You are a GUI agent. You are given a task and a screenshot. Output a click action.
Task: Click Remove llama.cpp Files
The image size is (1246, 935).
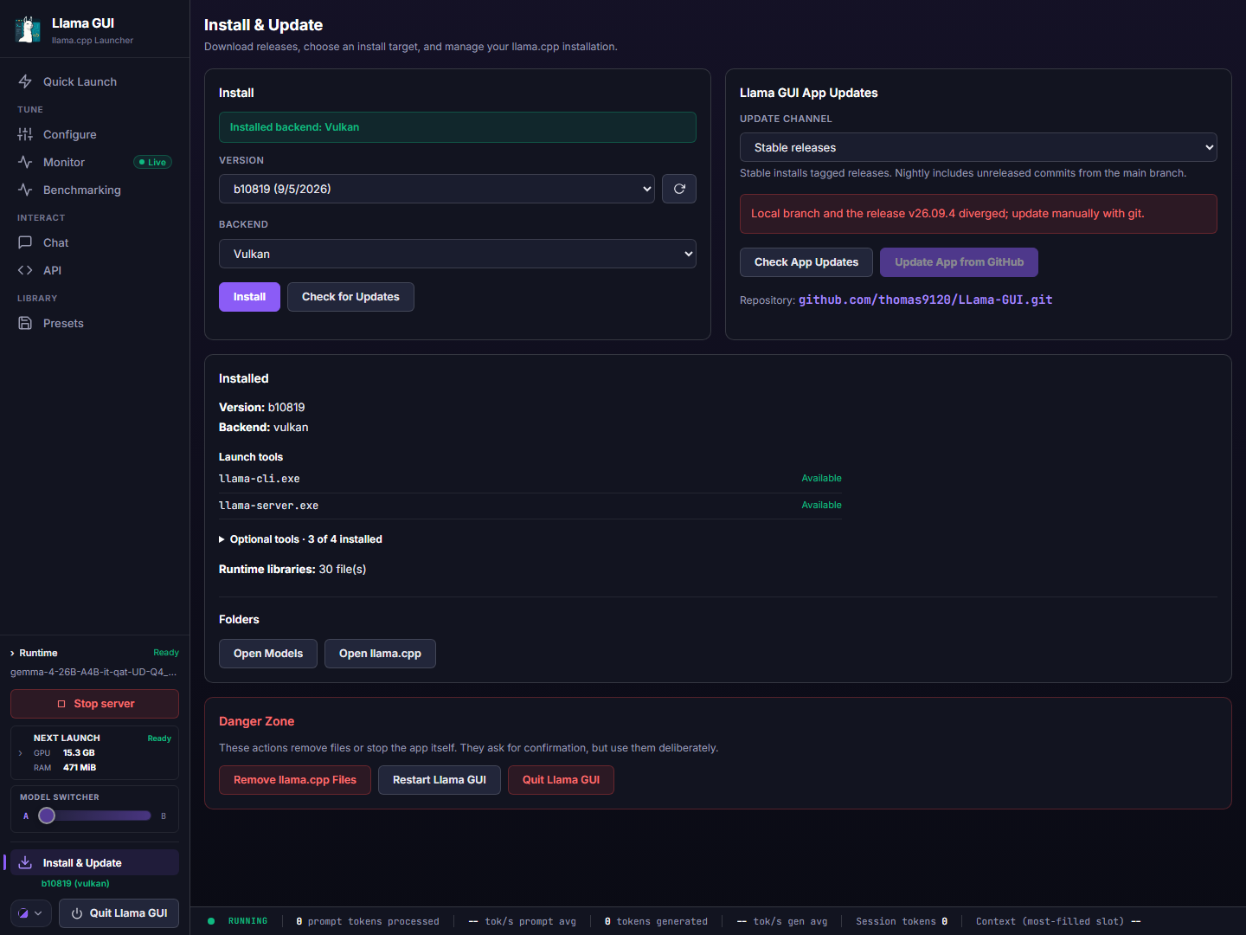(295, 780)
